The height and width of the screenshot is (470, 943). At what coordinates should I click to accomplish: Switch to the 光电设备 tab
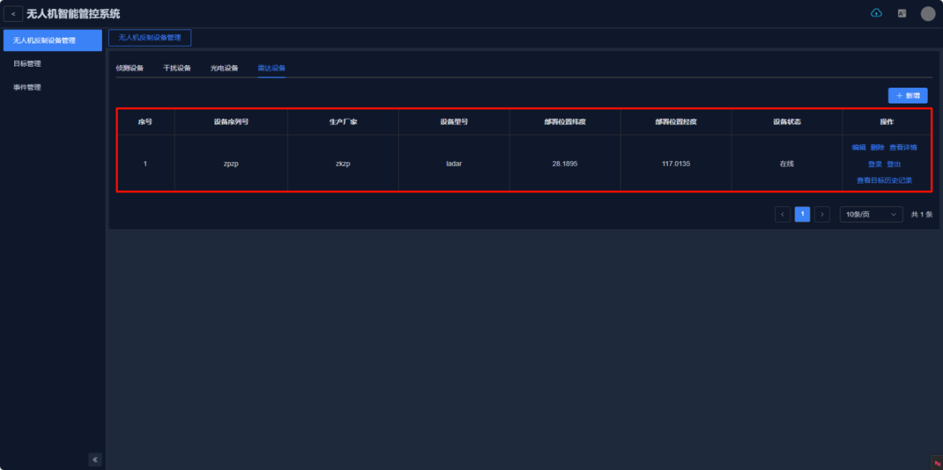coord(224,68)
